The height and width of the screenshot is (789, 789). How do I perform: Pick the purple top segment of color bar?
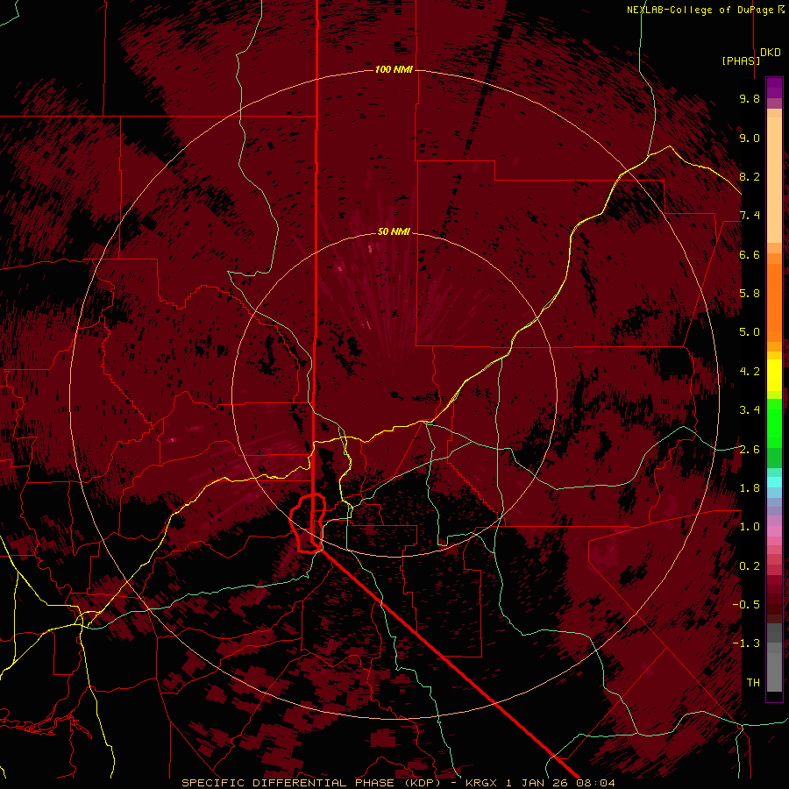[x=774, y=88]
